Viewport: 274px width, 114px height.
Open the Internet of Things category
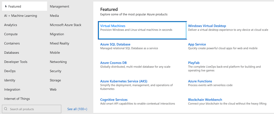point(17,99)
